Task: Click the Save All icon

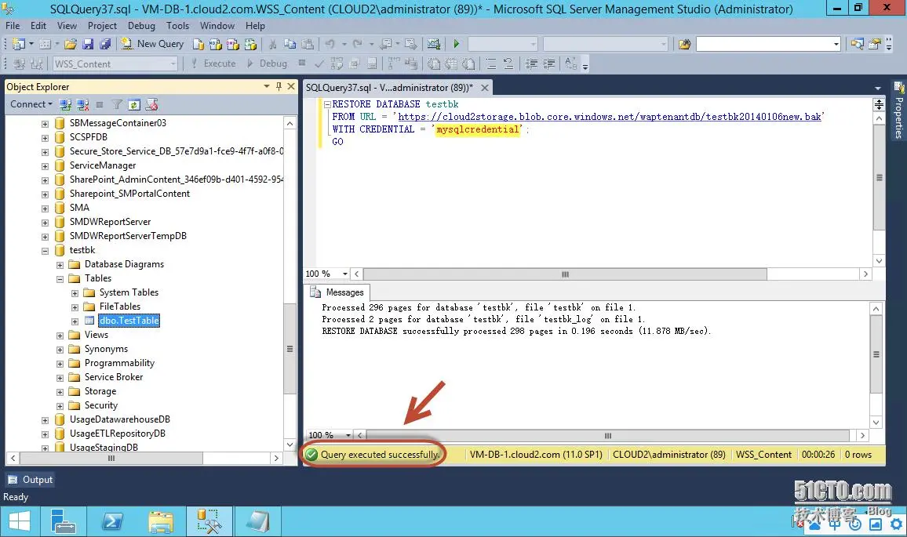Action: [x=104, y=44]
